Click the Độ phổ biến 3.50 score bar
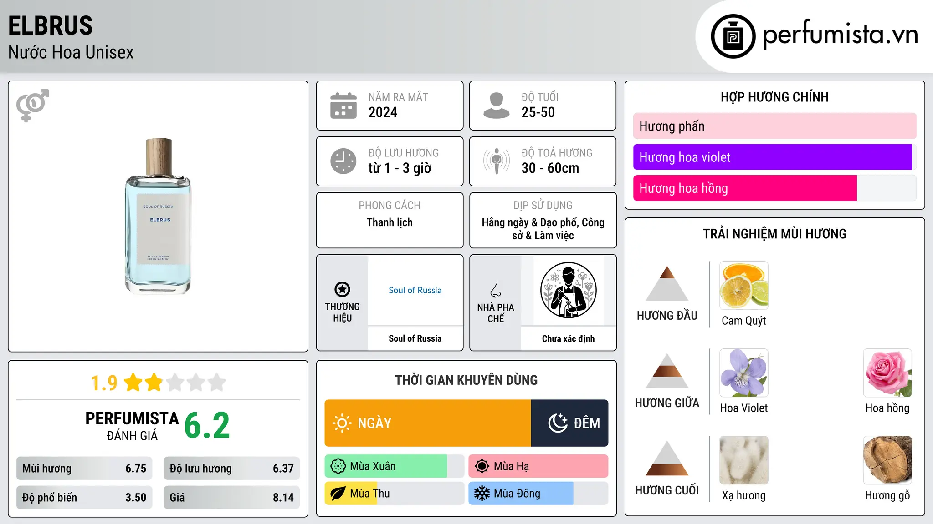The width and height of the screenshot is (933, 524). point(84,498)
